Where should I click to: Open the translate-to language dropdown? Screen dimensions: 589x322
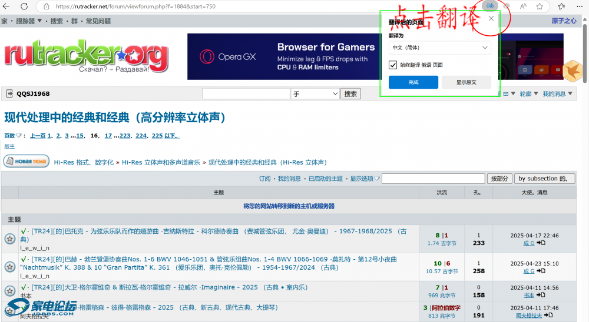439,48
